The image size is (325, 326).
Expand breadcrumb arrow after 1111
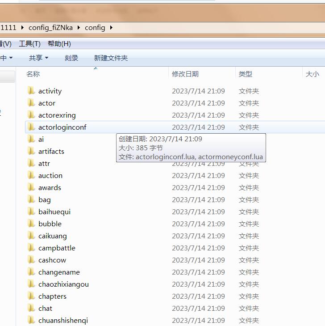pyautogui.click(x=22, y=27)
